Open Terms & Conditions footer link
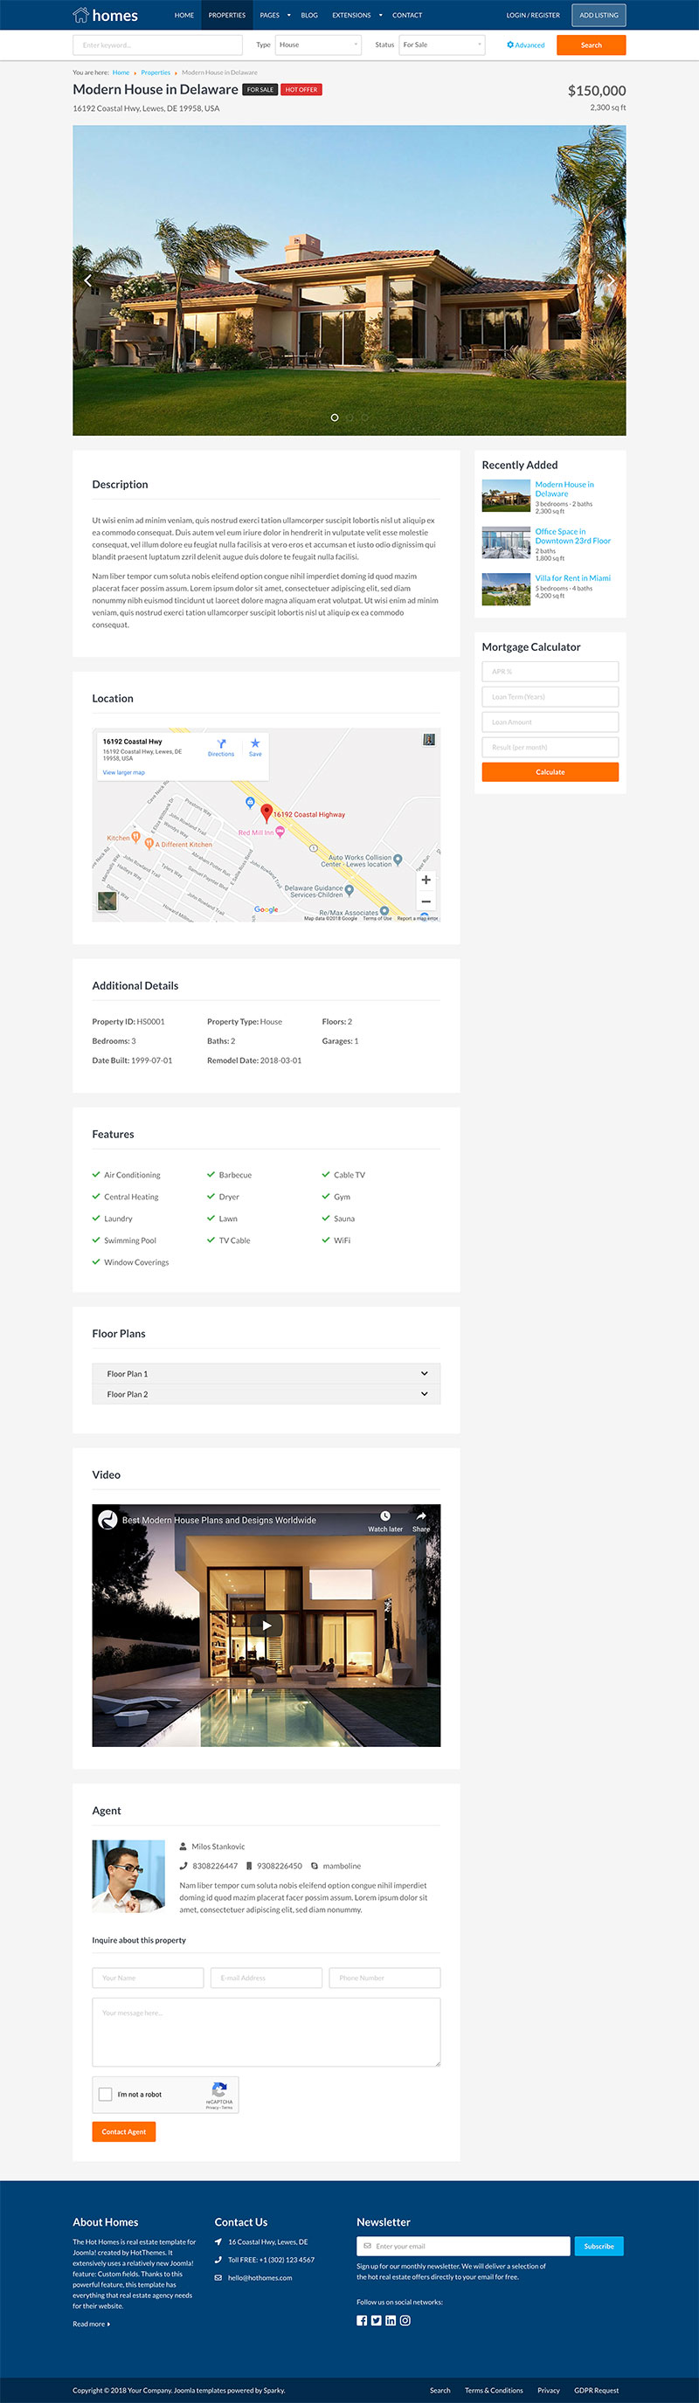Viewport: 699px width, 2403px height. click(494, 2390)
